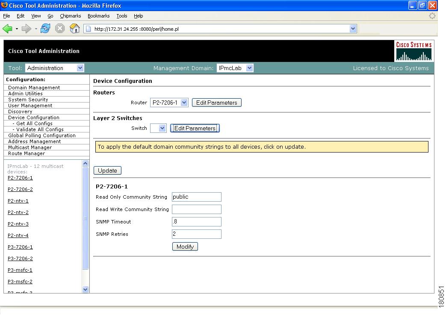Image resolution: width=446 pixels, height=317 pixels.
Task: Open the Help menu
Action: coord(138,16)
